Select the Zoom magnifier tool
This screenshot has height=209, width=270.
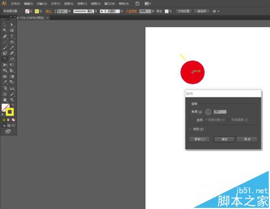12,100
